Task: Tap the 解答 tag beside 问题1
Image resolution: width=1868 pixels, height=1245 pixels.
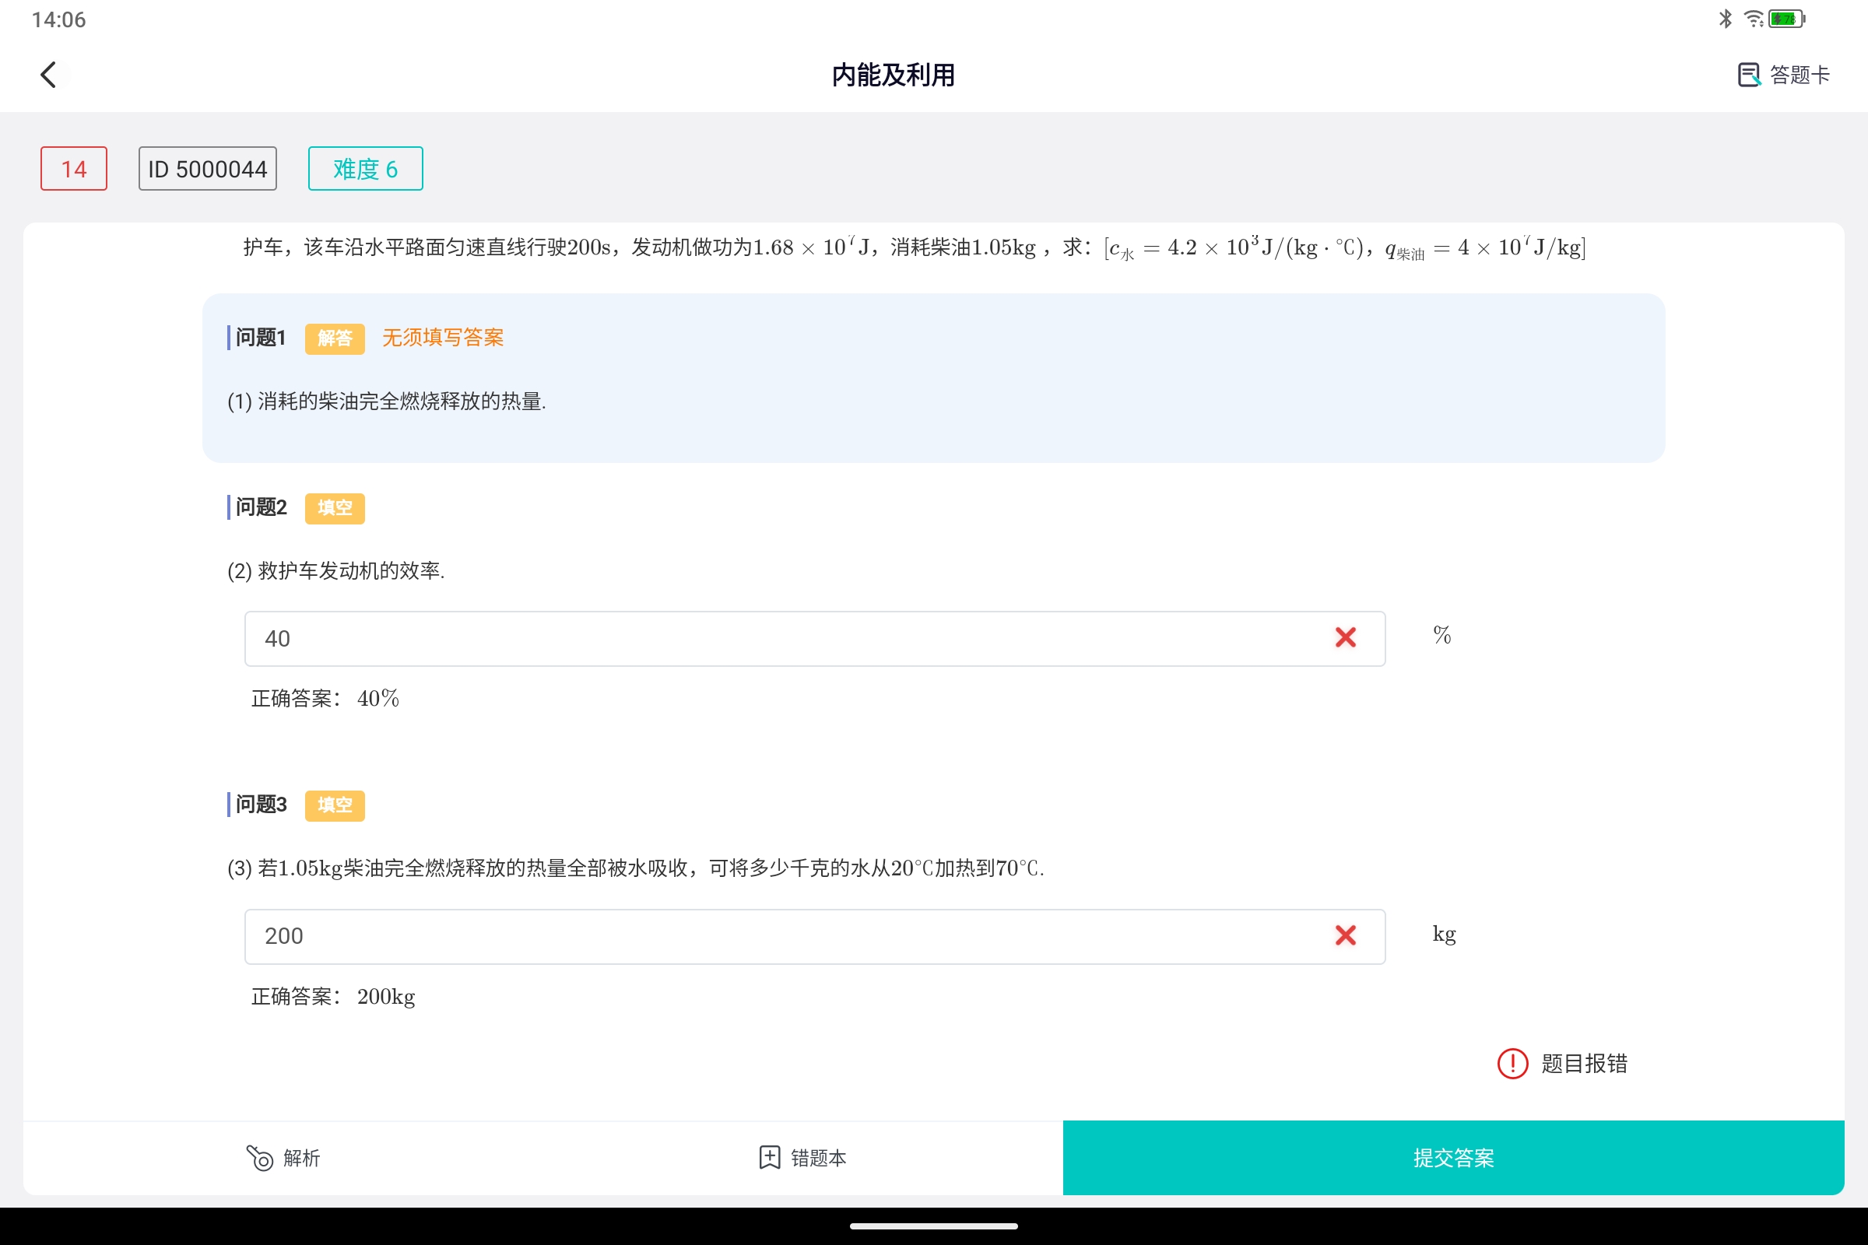Action: [335, 338]
